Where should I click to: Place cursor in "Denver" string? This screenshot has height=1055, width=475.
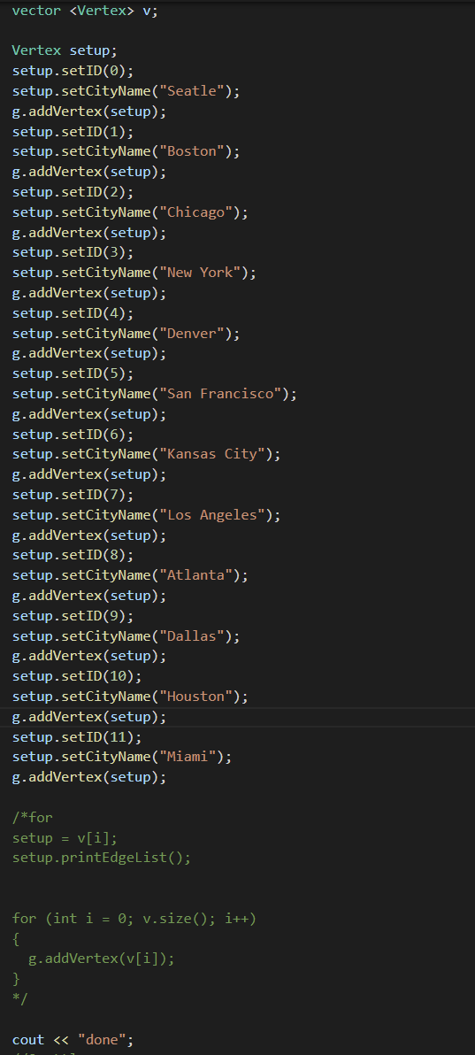click(x=195, y=333)
